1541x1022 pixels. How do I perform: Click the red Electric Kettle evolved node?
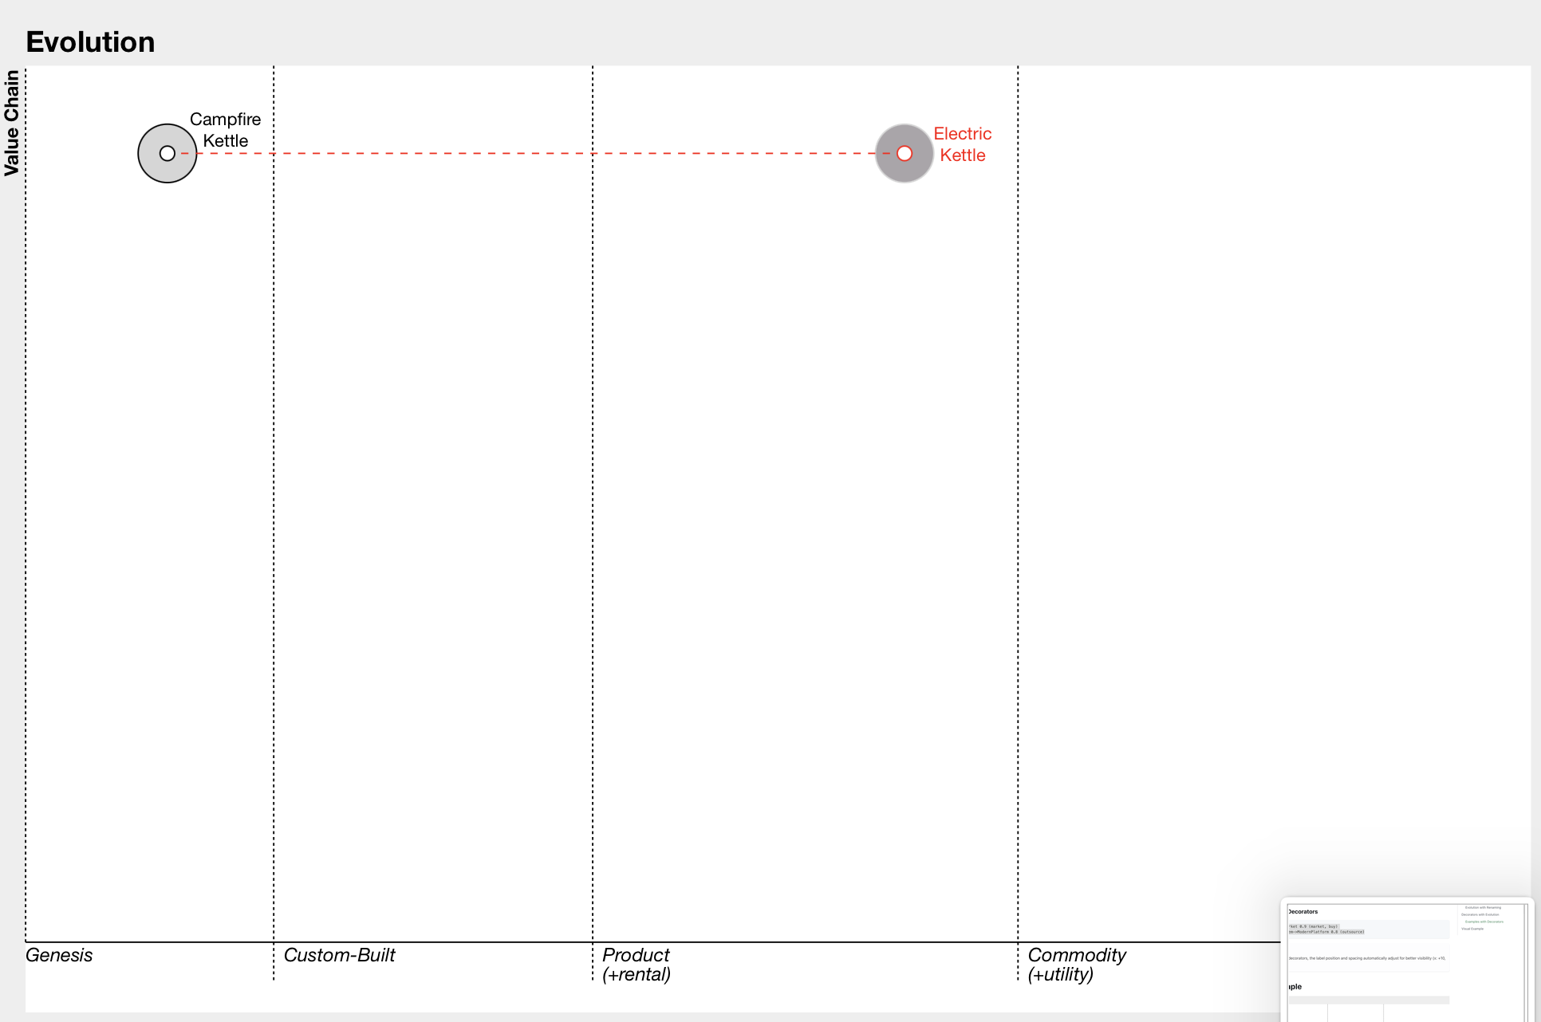coord(905,153)
